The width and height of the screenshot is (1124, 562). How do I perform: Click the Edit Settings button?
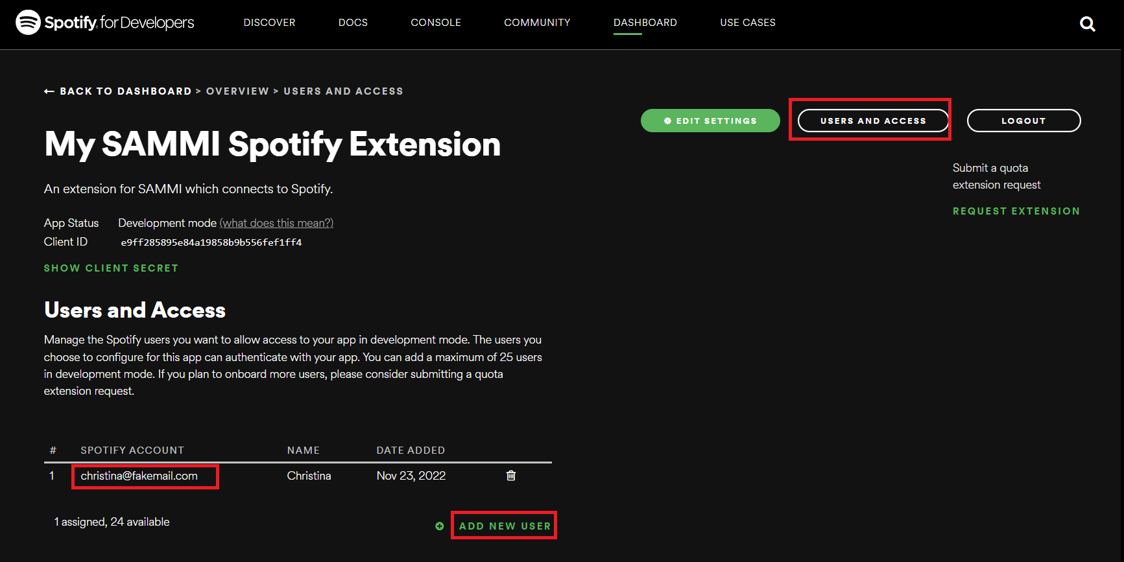pyautogui.click(x=710, y=121)
